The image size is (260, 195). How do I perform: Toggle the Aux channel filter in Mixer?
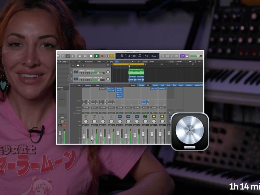(168, 85)
